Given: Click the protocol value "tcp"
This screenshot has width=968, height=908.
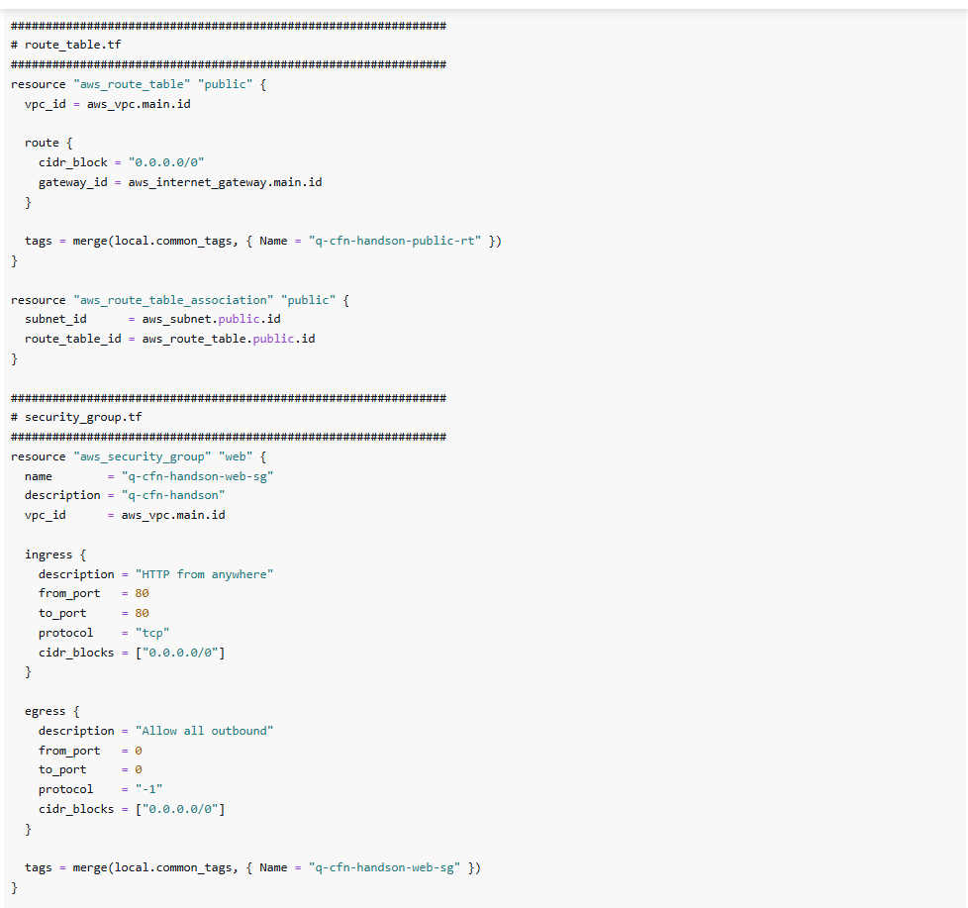Looking at the screenshot, I should pos(152,633).
